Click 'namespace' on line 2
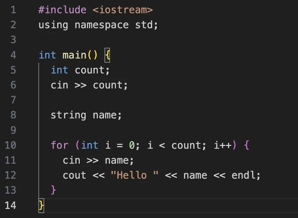This screenshot has width=298, height=218. 102,25
